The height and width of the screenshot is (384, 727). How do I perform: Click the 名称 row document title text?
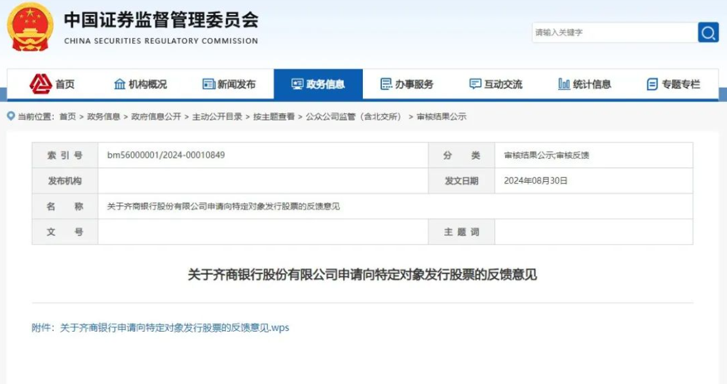coord(223,206)
